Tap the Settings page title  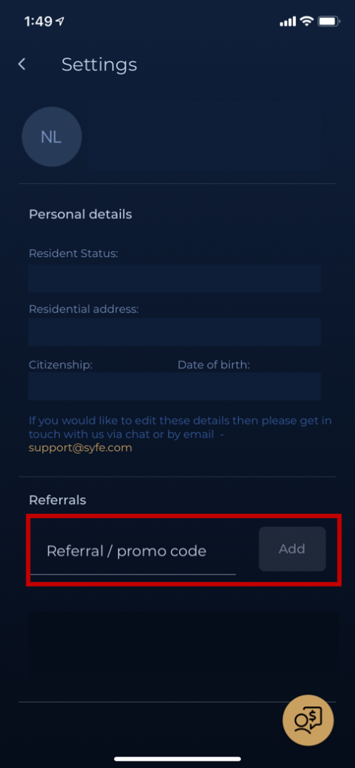(99, 64)
